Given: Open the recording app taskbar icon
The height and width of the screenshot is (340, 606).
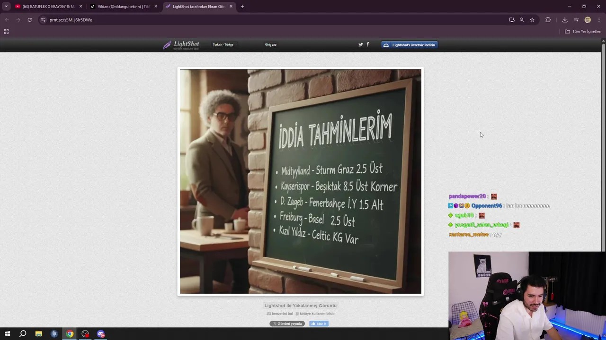Looking at the screenshot, I should 85,334.
